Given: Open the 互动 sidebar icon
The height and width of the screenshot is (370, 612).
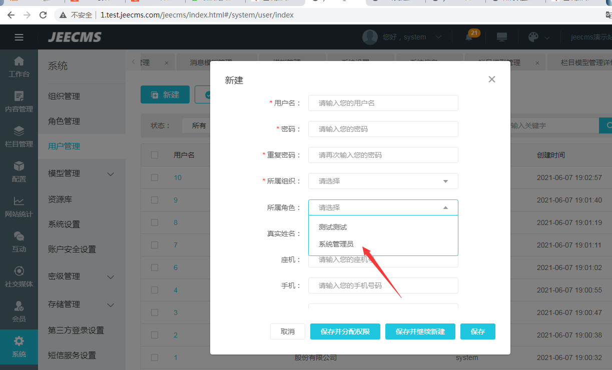Looking at the screenshot, I should [19, 241].
